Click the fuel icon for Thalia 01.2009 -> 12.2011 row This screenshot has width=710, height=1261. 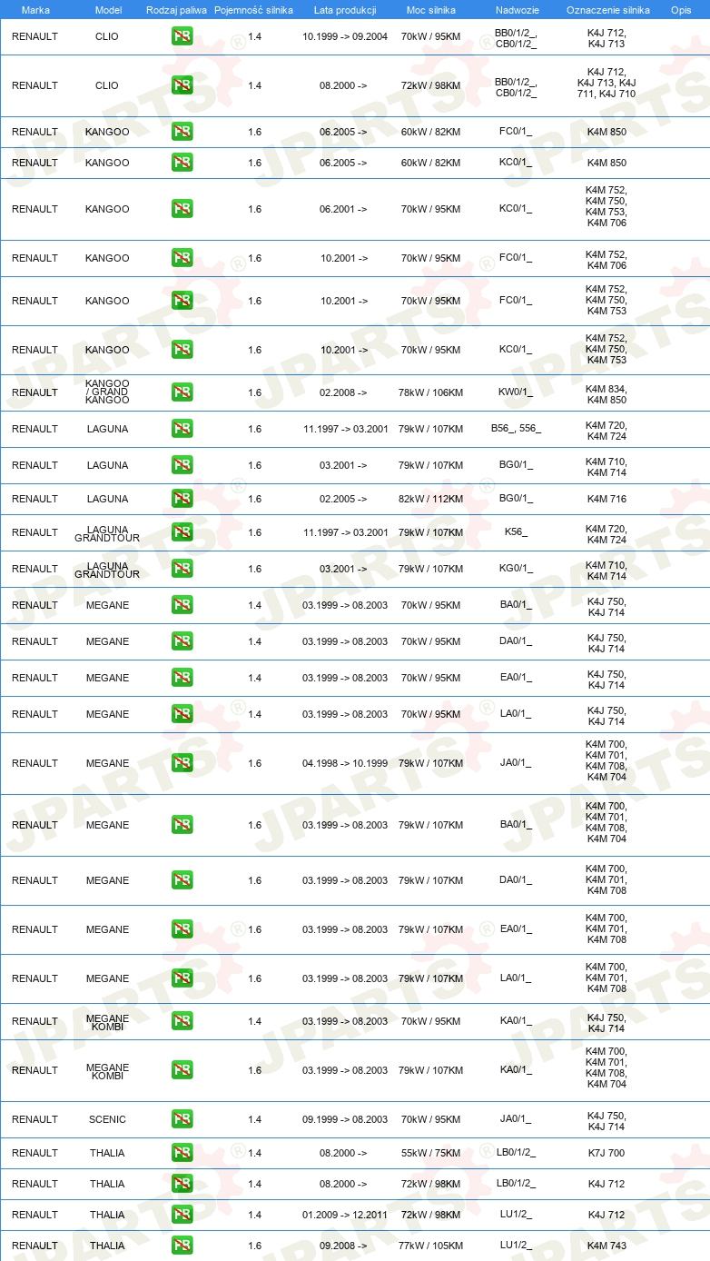click(x=182, y=1215)
